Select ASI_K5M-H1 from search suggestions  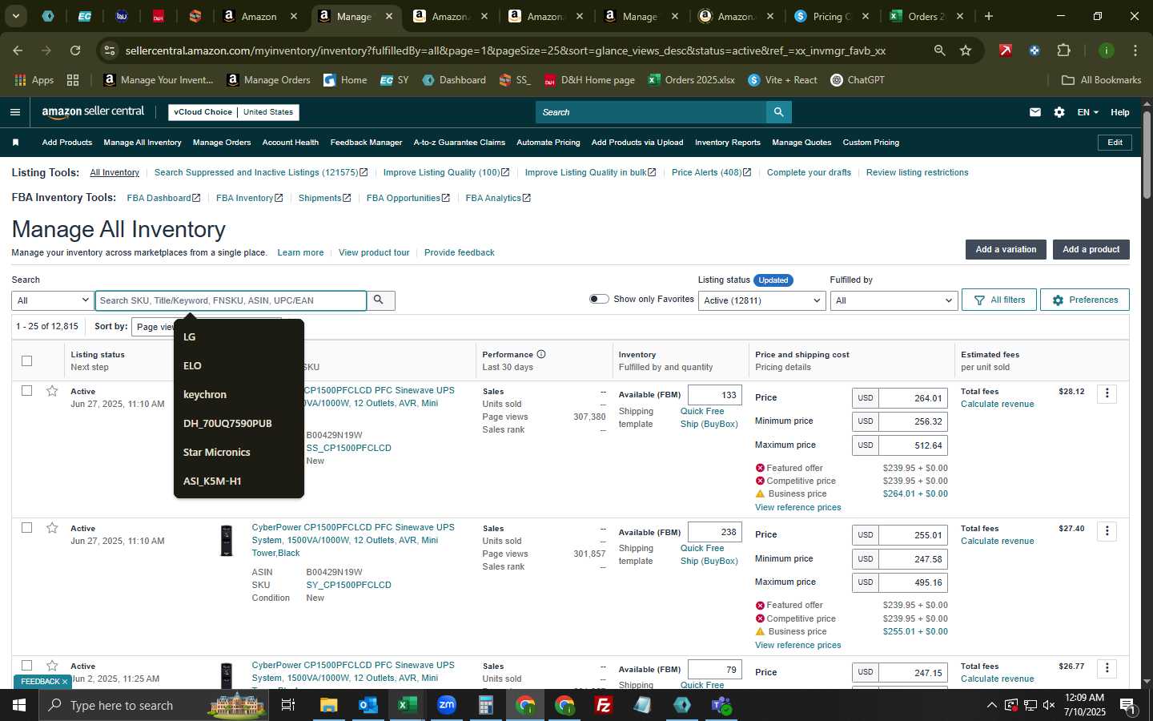239,481
